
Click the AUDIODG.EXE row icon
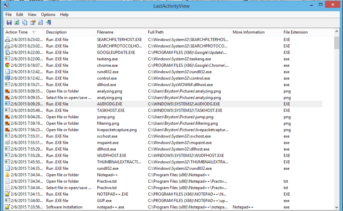[7, 104]
